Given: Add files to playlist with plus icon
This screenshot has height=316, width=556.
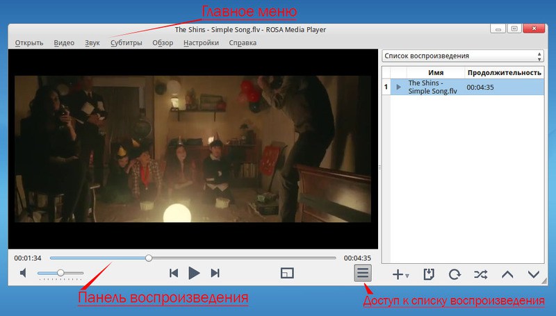Looking at the screenshot, I should (398, 274).
